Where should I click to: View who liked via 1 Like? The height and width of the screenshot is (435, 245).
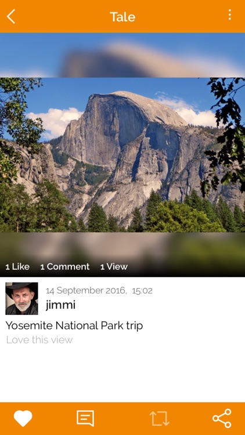coord(17,267)
